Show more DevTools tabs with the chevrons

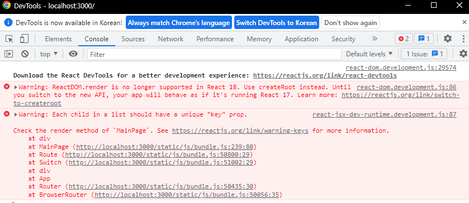point(375,39)
